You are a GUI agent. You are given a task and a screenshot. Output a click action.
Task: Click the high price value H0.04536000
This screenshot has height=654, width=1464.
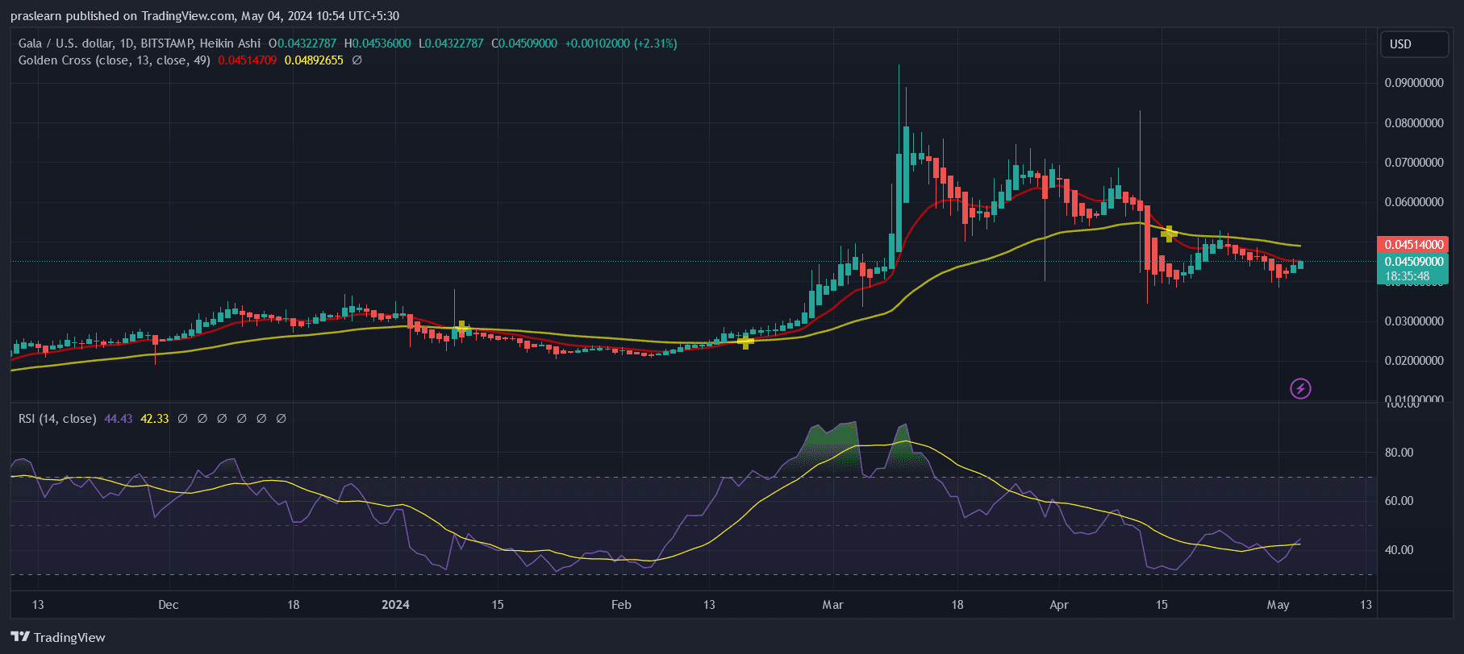click(377, 43)
